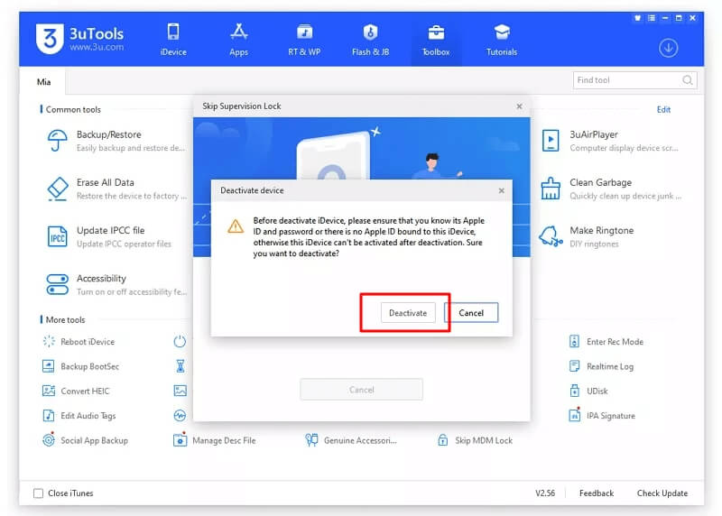Confirm with the Deactivate button
Screen dimensions: 722x516
point(408,313)
